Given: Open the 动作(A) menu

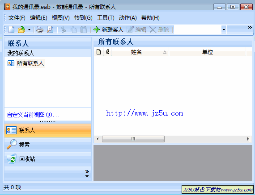Looking at the screenshot, I should point(128,18).
